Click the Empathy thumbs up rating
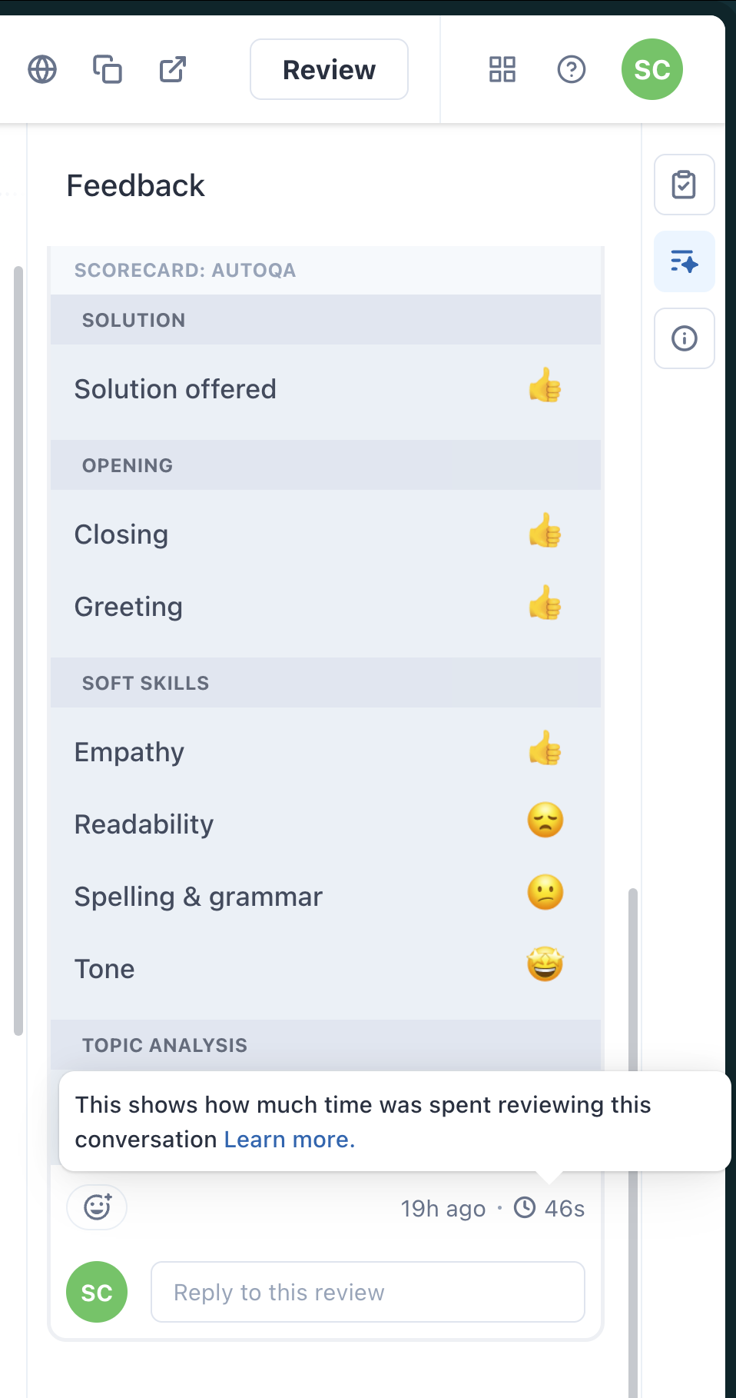 545,748
